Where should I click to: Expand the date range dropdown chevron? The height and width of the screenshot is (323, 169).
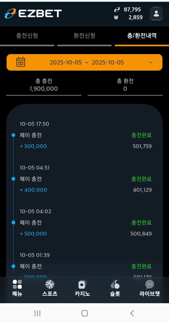(x=151, y=62)
